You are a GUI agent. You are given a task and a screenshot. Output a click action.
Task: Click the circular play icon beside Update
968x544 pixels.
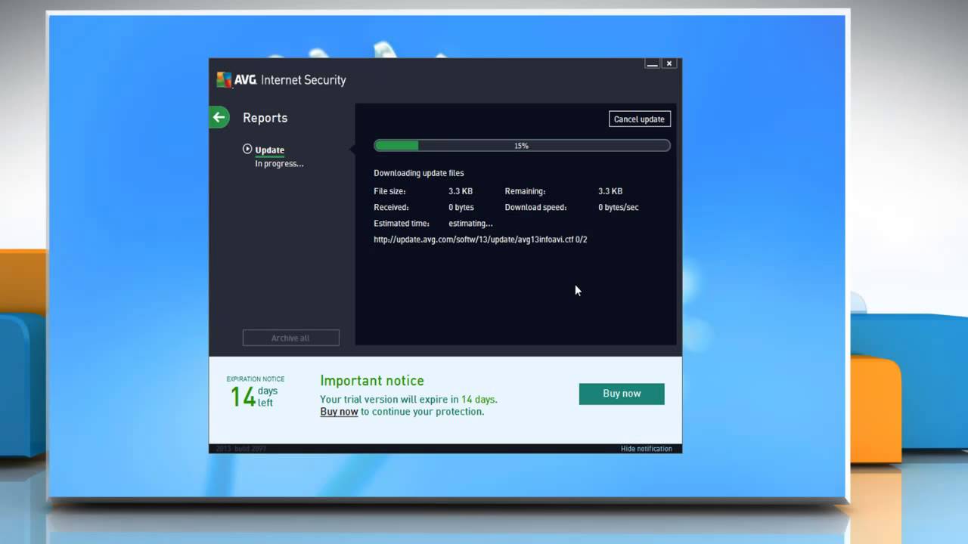tap(247, 150)
